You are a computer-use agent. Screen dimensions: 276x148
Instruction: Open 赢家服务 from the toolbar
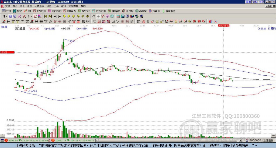click(x=168, y=11)
